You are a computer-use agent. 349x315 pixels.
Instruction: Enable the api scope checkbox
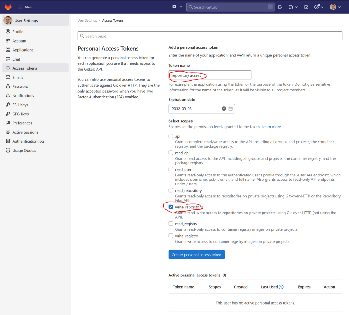coord(171,136)
